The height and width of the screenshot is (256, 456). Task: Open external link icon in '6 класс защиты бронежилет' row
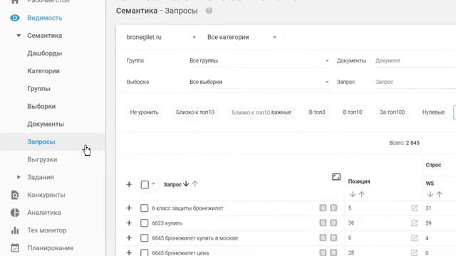tap(414, 208)
